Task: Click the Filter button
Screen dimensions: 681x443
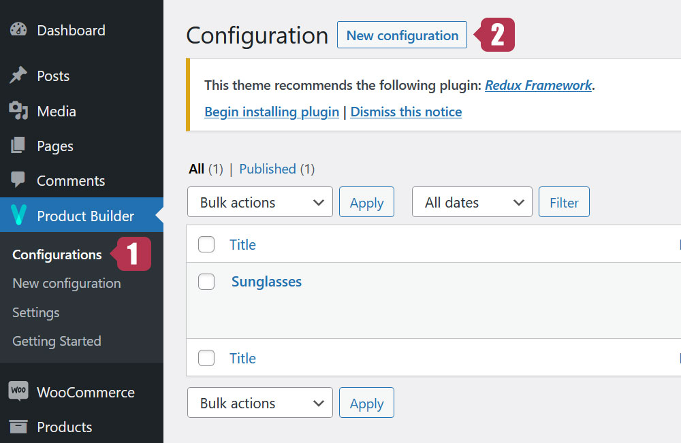Action: click(564, 202)
